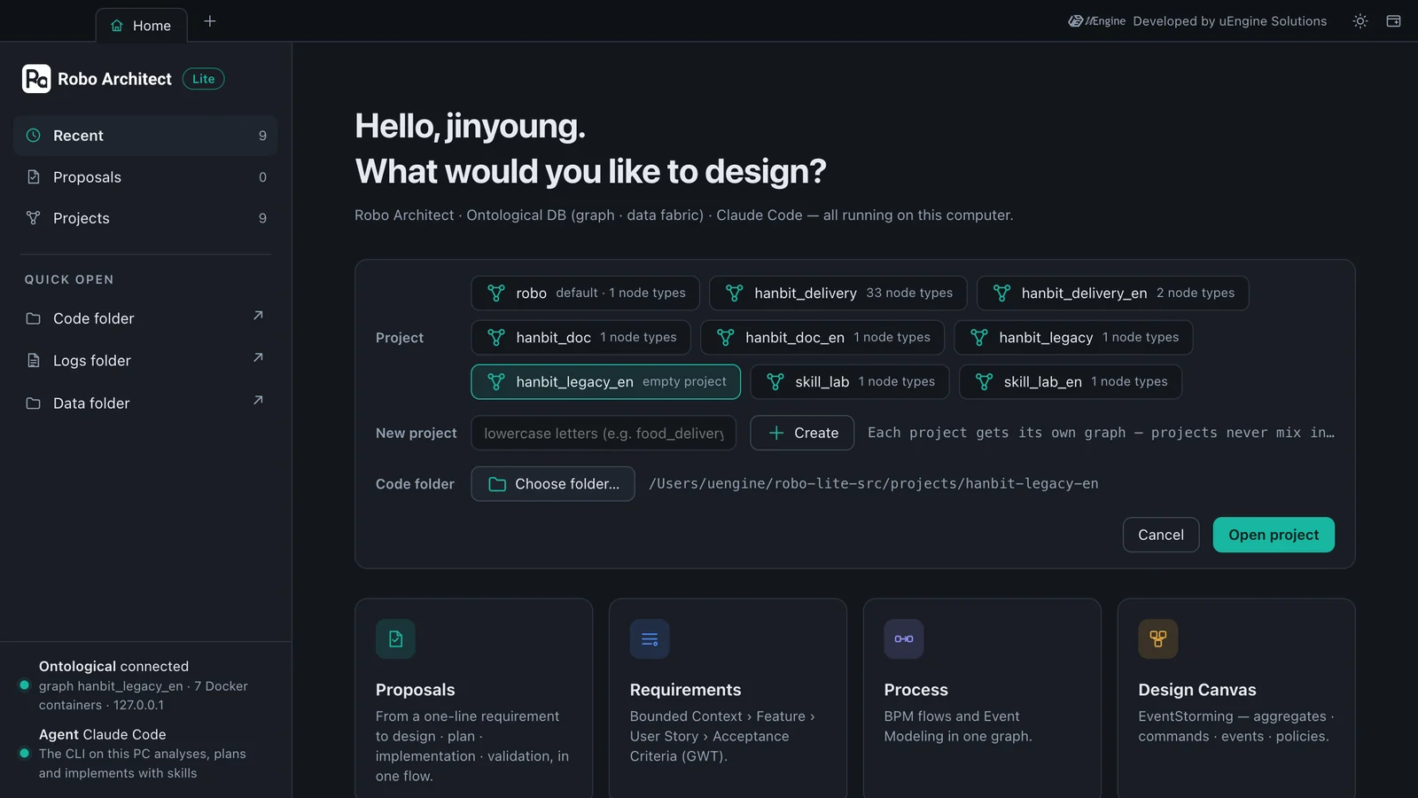Open the Recent section in sidebar
The height and width of the screenshot is (798, 1418).
click(x=145, y=136)
